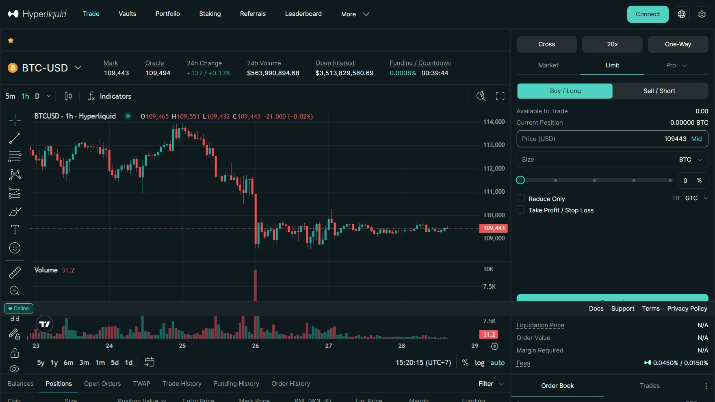Image resolution: width=715 pixels, height=402 pixels.
Task: Switch to the Open Orders tab
Action: click(102, 384)
